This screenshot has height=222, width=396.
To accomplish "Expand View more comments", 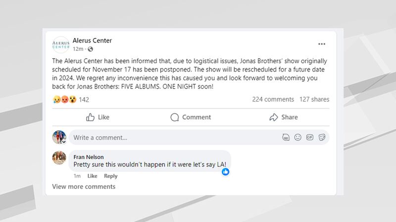I will pos(84,186).
